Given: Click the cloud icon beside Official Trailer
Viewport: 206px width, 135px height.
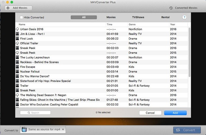Looking at the screenshot, I should [x=17, y=43].
